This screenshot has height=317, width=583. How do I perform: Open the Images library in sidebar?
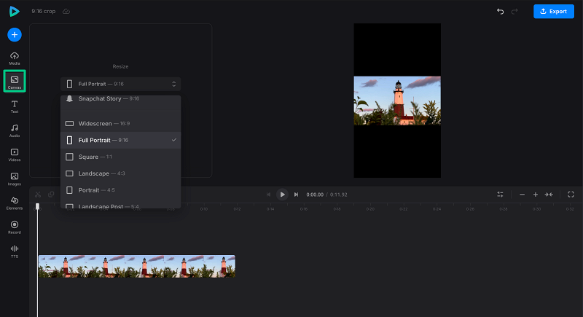[15, 179]
